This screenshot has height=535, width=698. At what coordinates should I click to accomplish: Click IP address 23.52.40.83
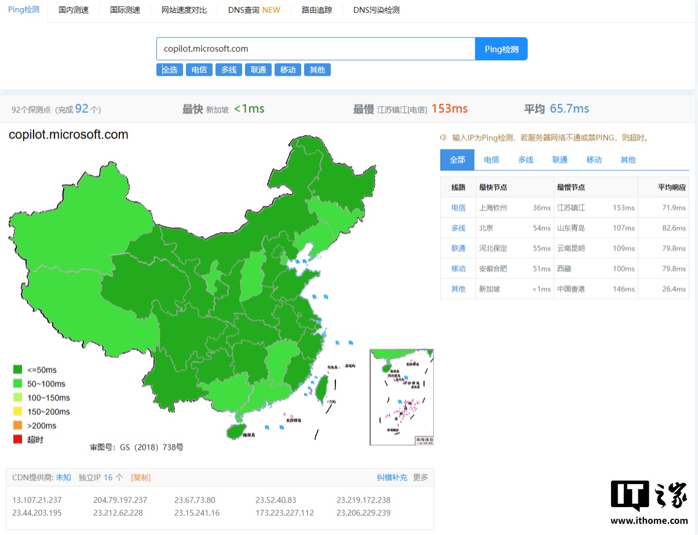(276, 500)
